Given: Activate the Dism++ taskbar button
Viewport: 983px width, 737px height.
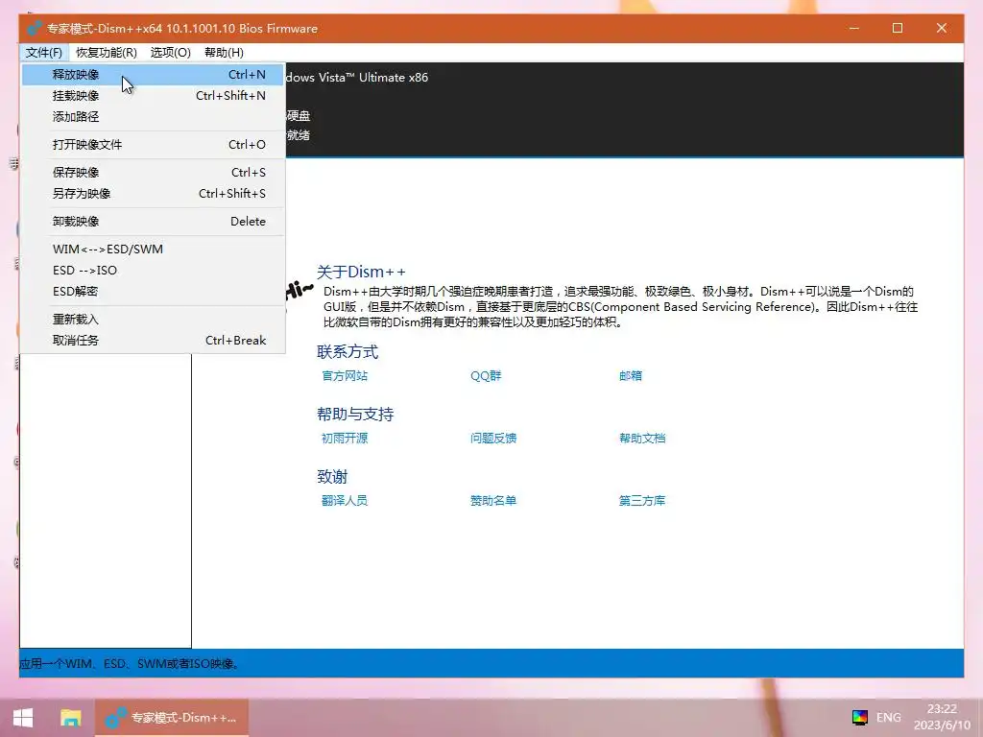Looking at the screenshot, I should pos(172,718).
